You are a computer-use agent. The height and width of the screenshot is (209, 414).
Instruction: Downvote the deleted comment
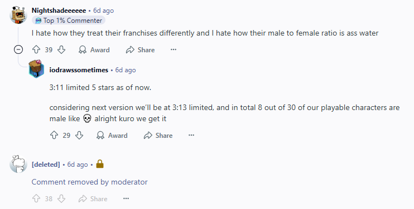point(61,198)
